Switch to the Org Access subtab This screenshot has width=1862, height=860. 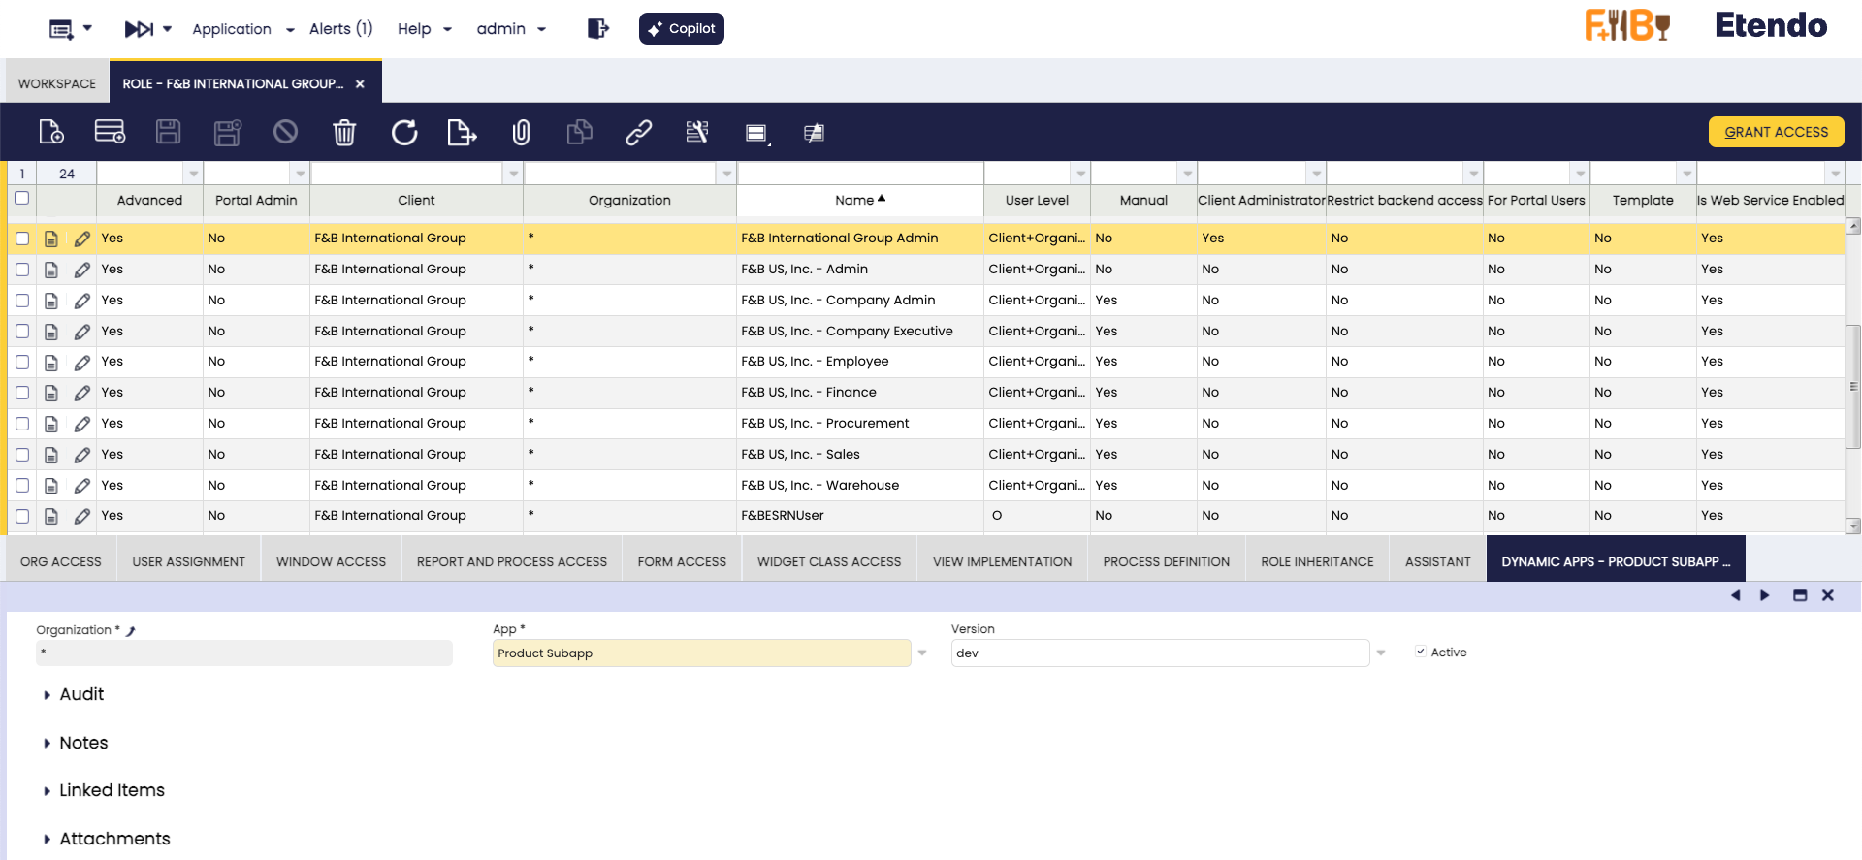tap(61, 561)
